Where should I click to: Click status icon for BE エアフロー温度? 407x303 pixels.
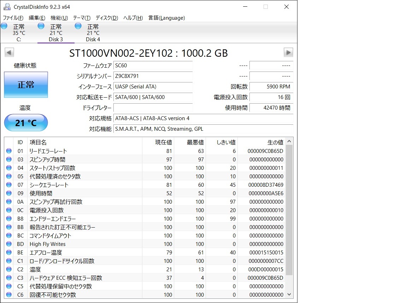coord(9,252)
